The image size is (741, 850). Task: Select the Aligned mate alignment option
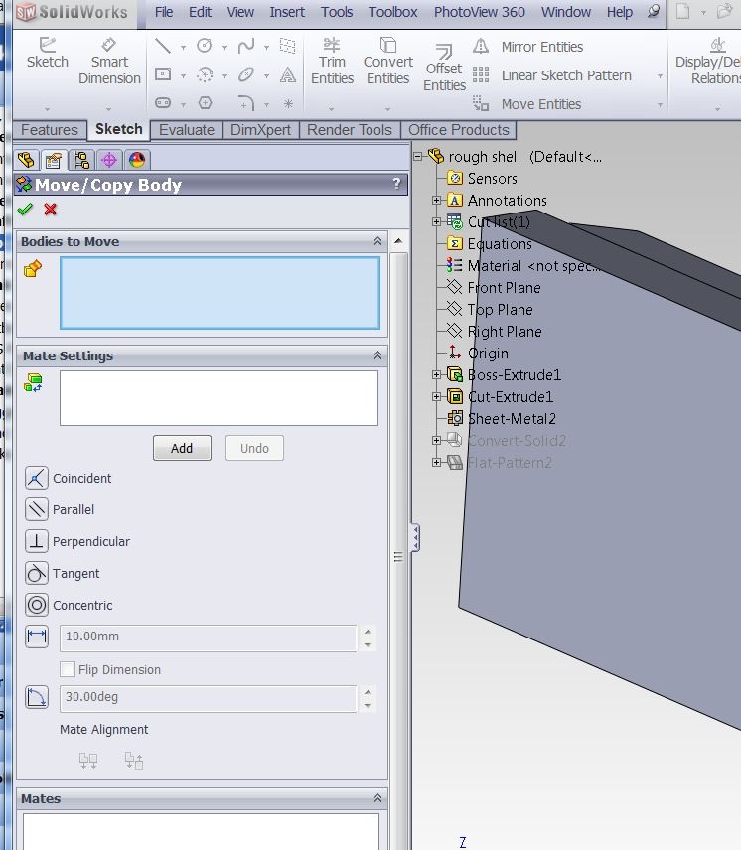88,761
